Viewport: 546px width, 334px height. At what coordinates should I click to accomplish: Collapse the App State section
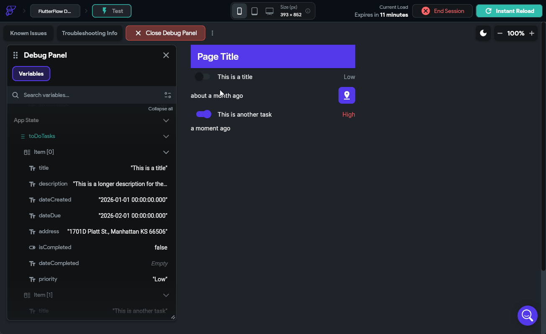(166, 120)
